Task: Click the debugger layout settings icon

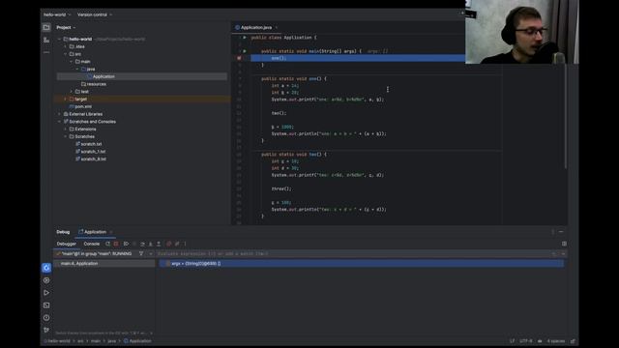Action: pyautogui.click(x=564, y=244)
